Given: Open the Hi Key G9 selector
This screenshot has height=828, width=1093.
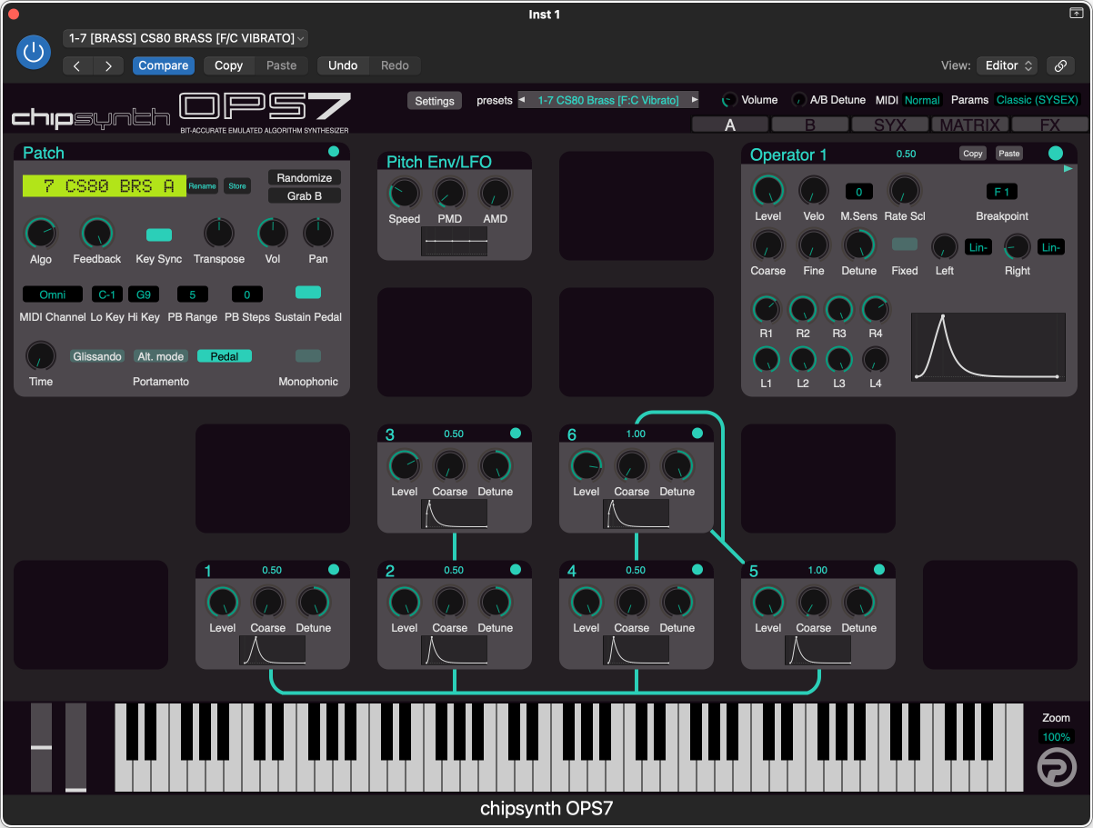Looking at the screenshot, I should click(x=144, y=294).
